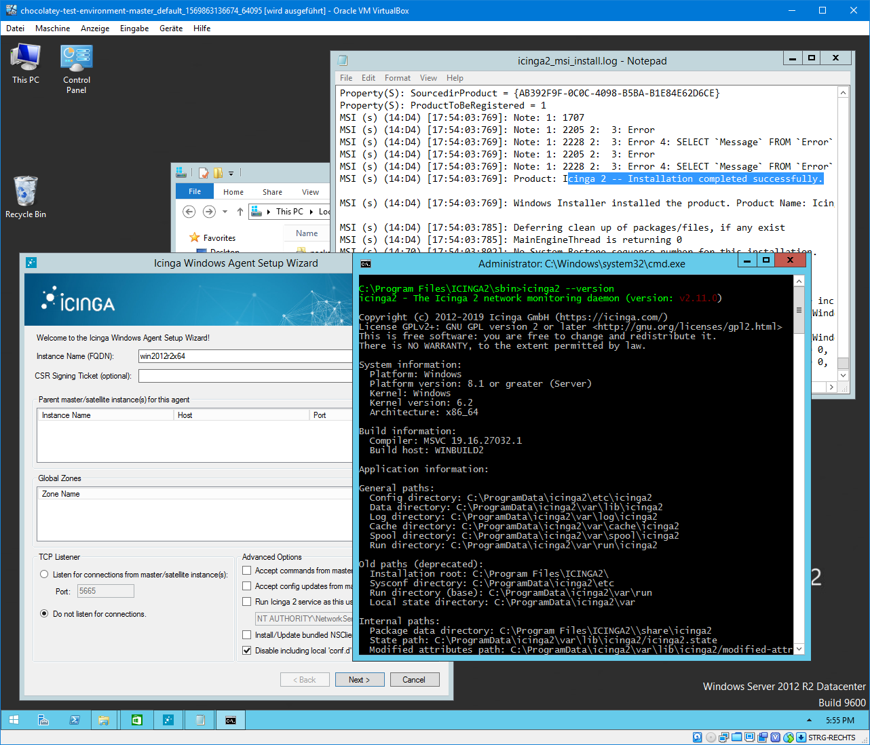Image resolution: width=870 pixels, height=745 pixels.
Task: Click the Name column header in Explorer
Action: 307,233
